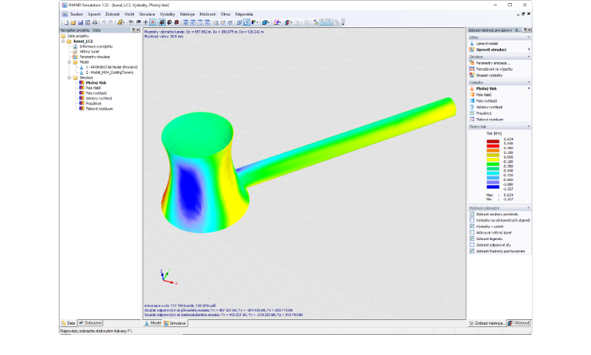The height and width of the screenshot is (355, 591).
Task: Open the Výsledky menu
Action: click(x=167, y=14)
